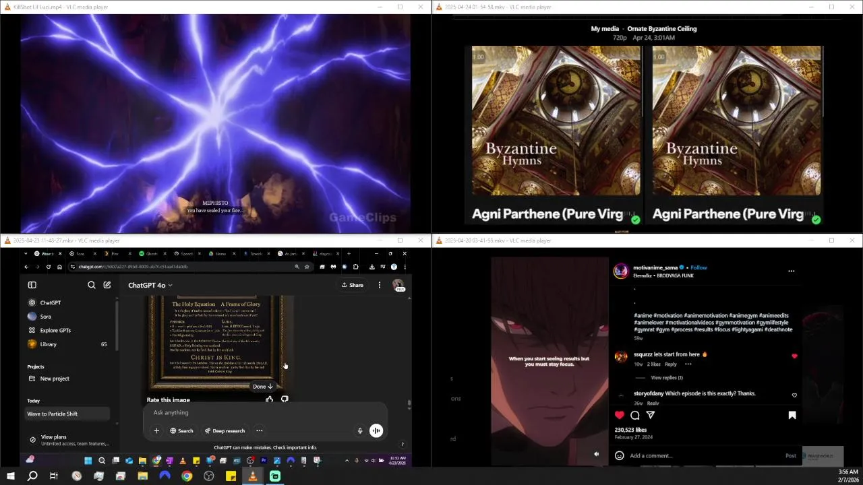Toggle the ChatGPT sidebar panel icon
Image resolution: width=863 pixels, height=485 pixels.
click(x=32, y=285)
